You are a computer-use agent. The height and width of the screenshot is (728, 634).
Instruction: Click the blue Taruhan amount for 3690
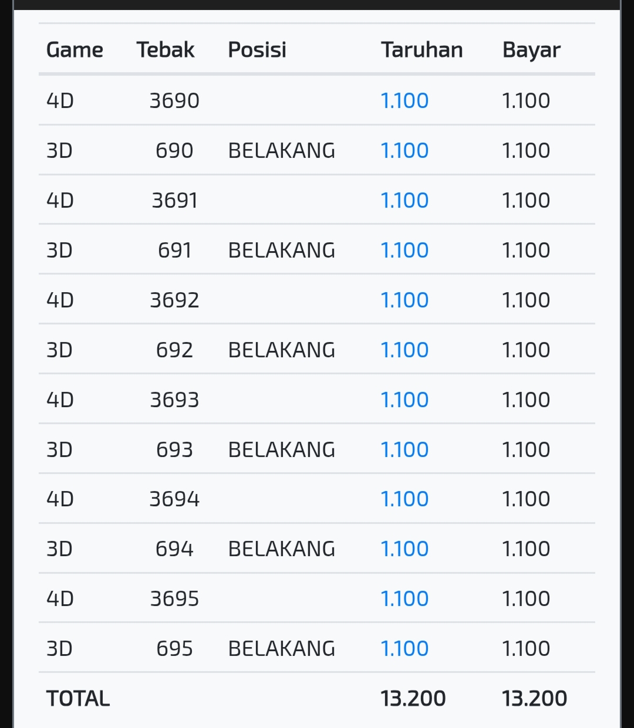(x=404, y=100)
